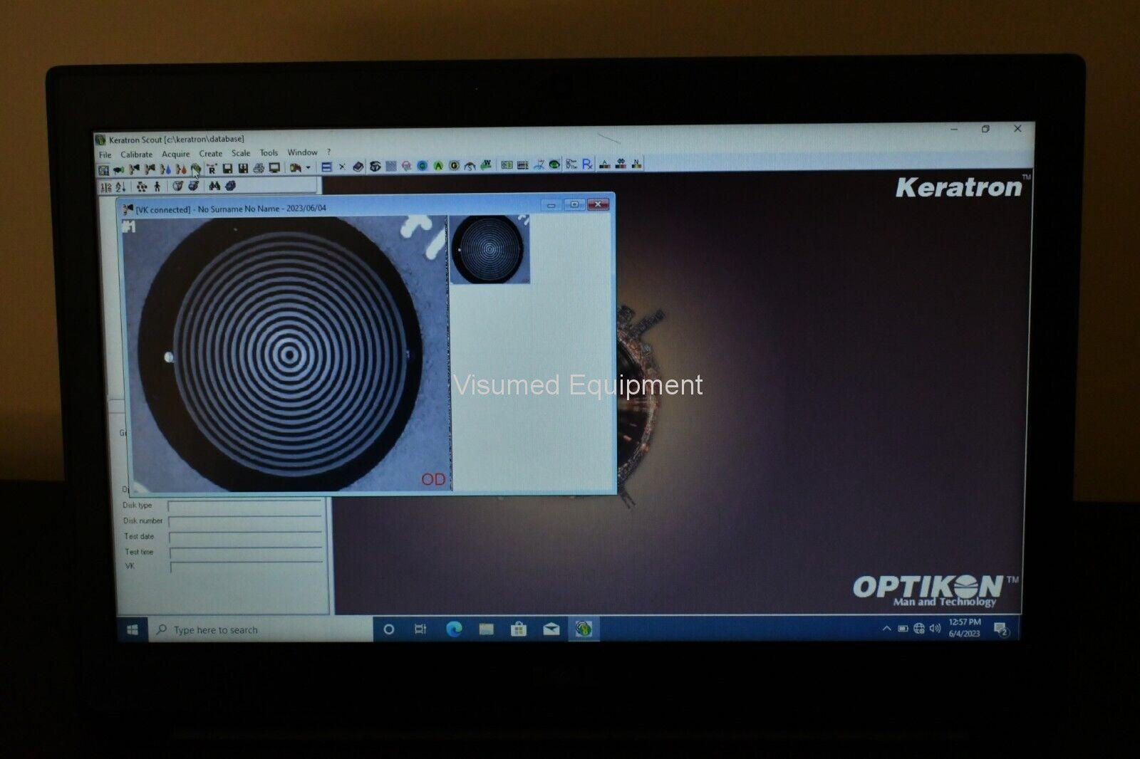Click the monitor display toolbar icon
This screenshot has height=759, width=1140.
click(274, 169)
